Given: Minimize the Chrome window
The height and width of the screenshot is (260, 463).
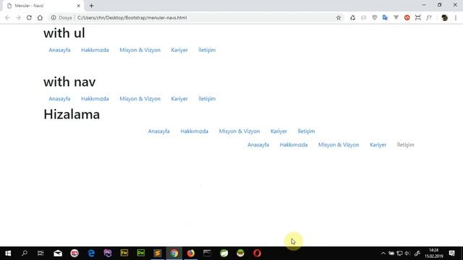Looking at the screenshot, I should pos(424,5).
